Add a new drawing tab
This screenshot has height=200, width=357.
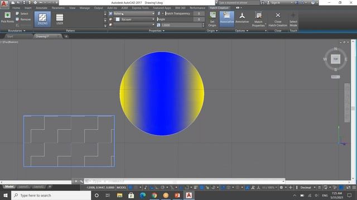pyautogui.click(x=66, y=36)
